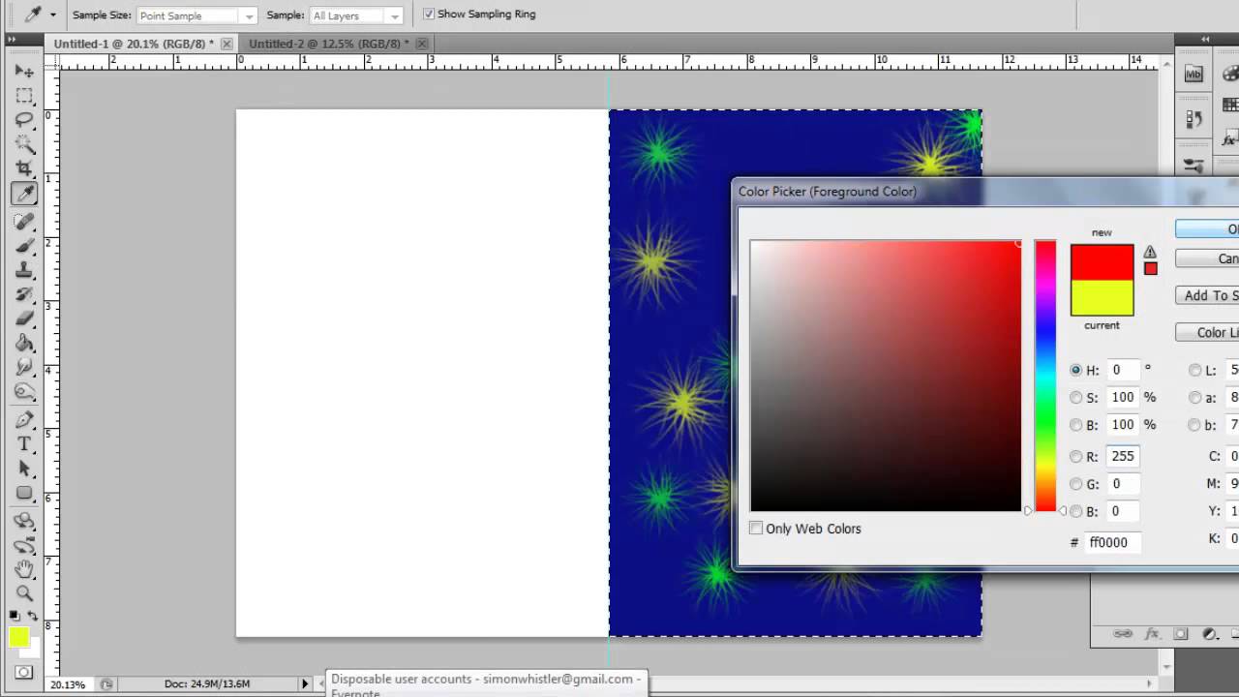
Task: Select the Zoom tool
Action: point(24,593)
